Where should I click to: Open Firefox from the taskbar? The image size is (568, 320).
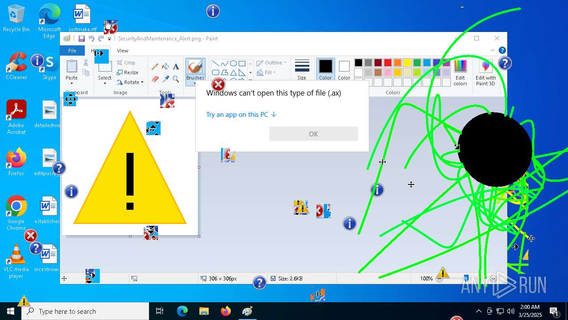[226, 311]
